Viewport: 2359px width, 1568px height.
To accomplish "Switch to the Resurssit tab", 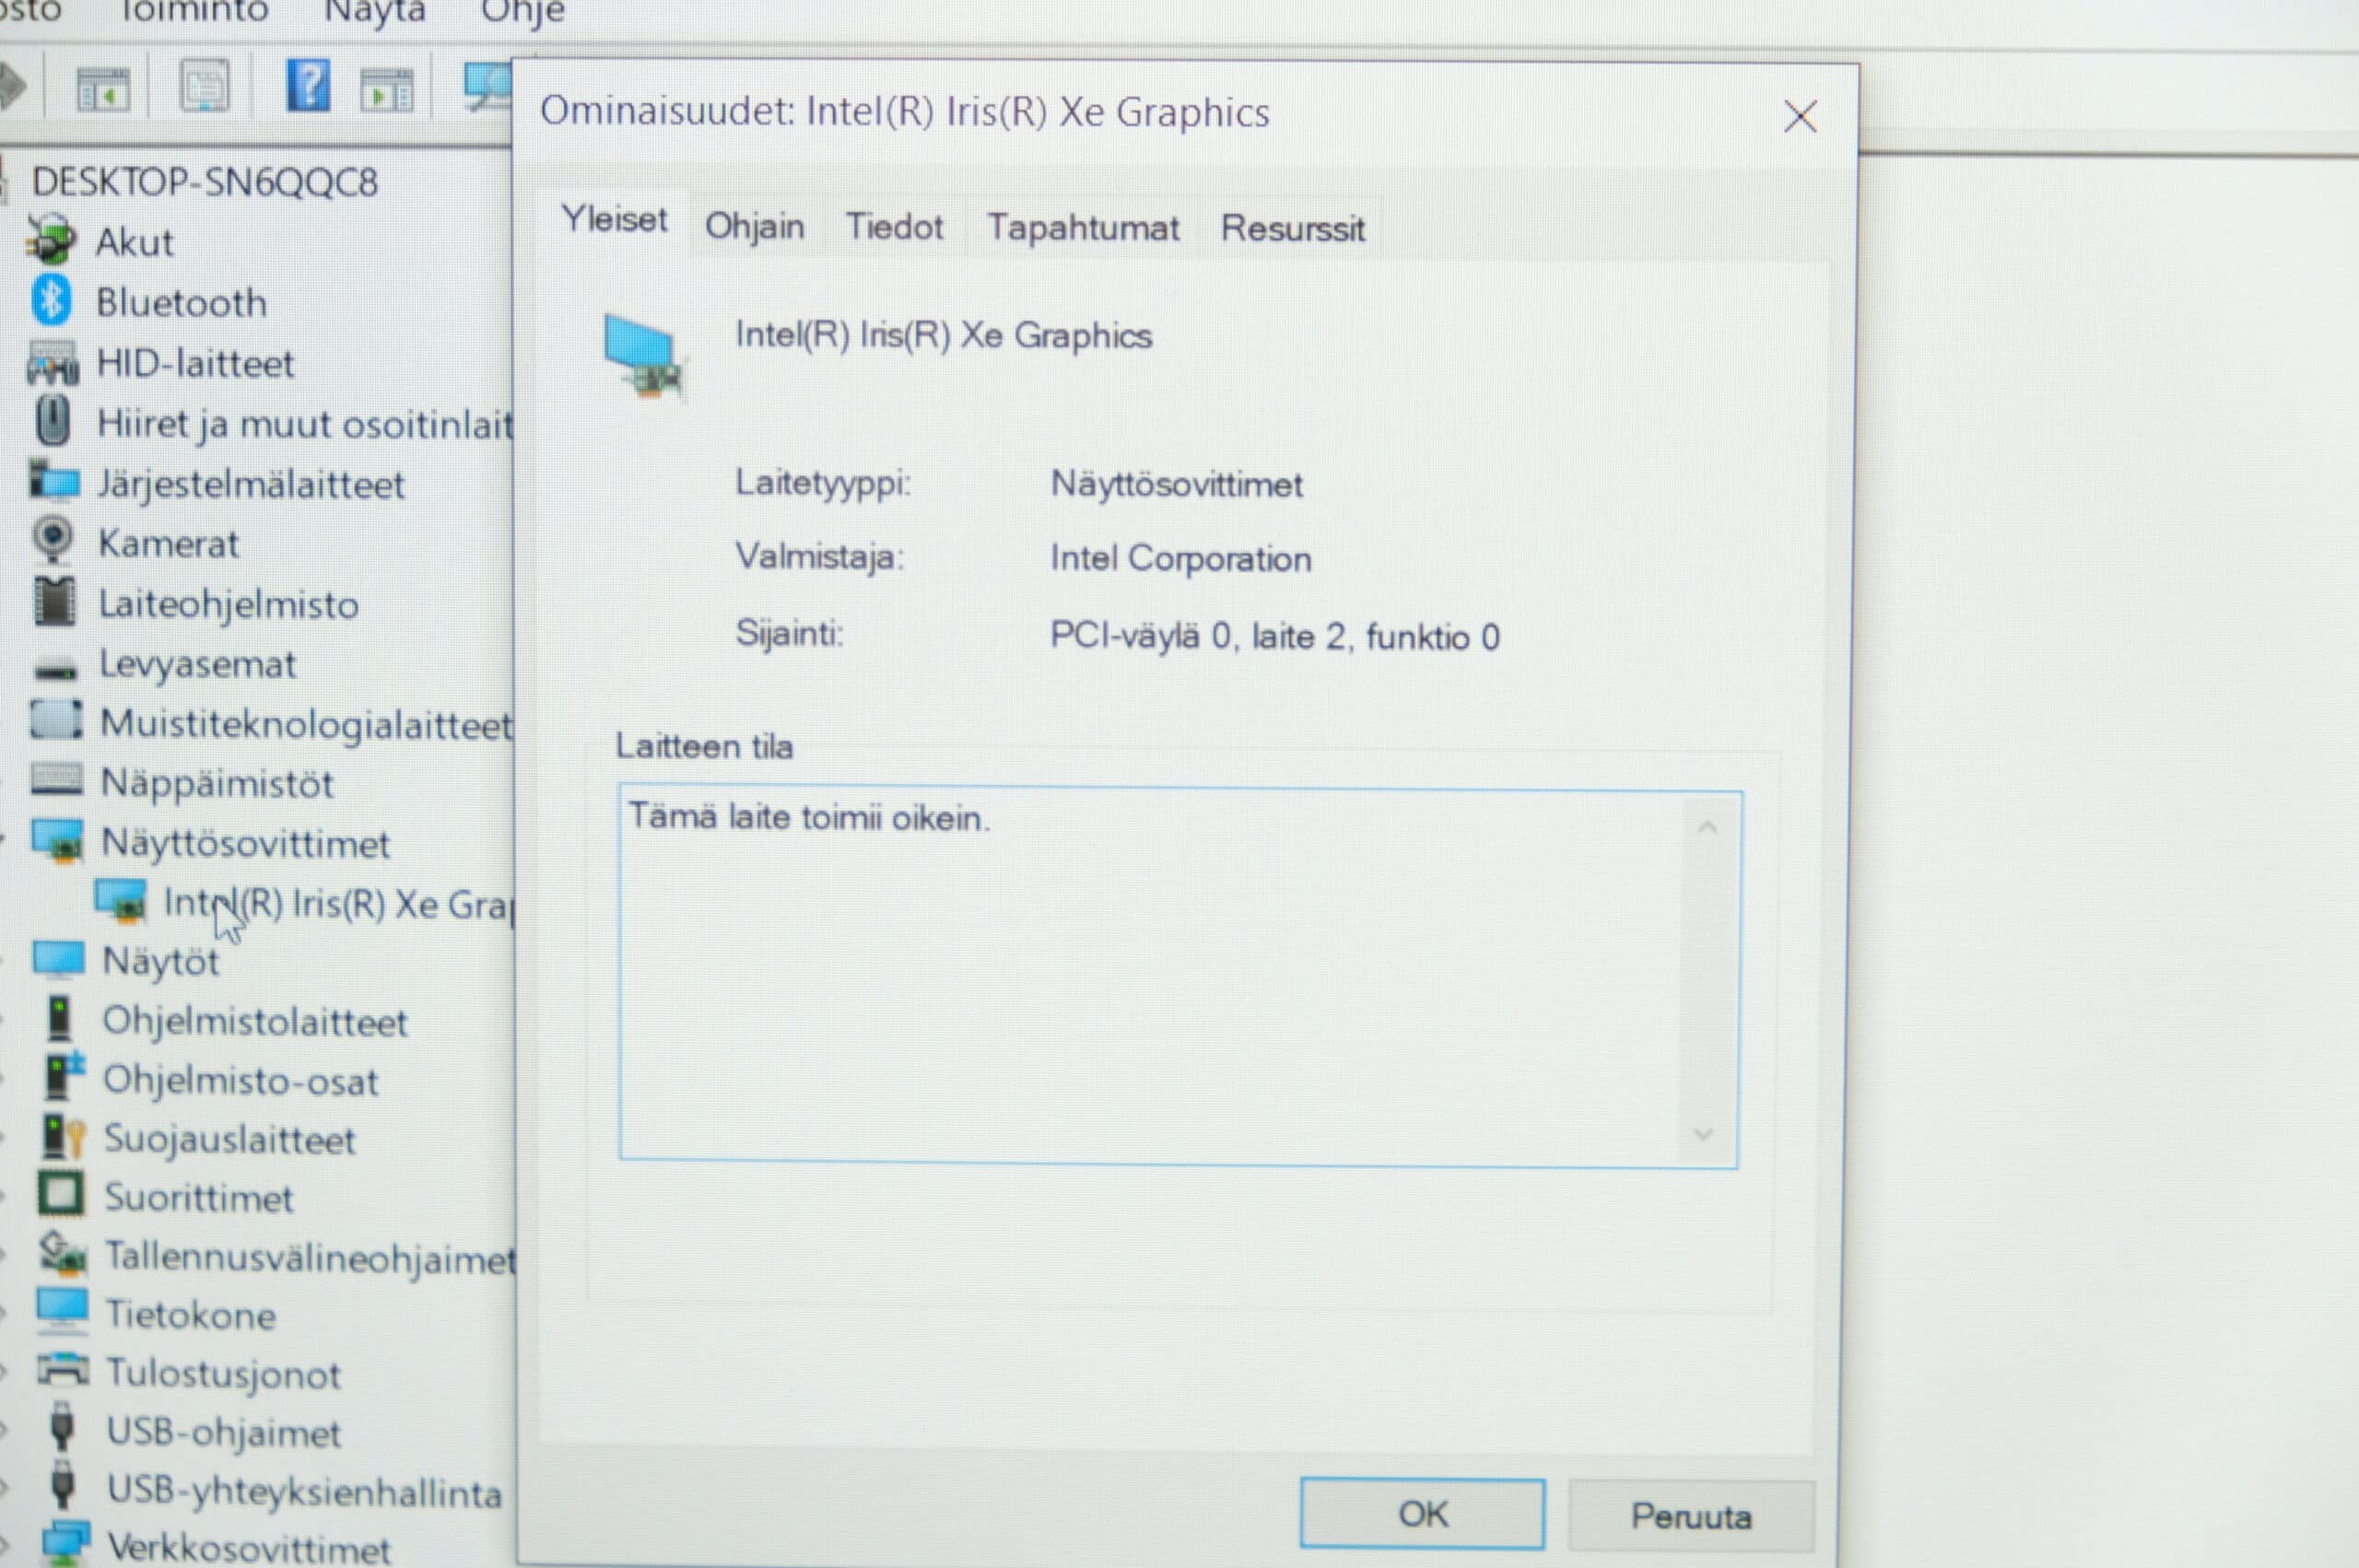I will coord(1292,230).
